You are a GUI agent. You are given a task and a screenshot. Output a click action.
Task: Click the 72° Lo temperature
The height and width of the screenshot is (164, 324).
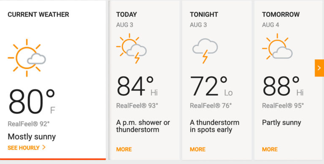click(211, 86)
